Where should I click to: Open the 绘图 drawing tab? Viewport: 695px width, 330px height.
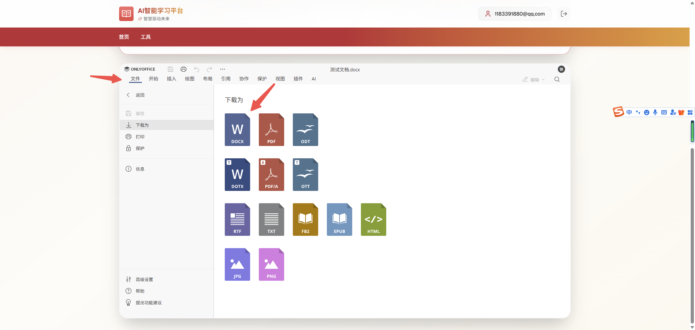click(190, 79)
